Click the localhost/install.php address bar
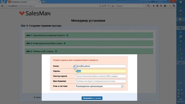This screenshot has width=185, height=104. (x=52, y=6)
